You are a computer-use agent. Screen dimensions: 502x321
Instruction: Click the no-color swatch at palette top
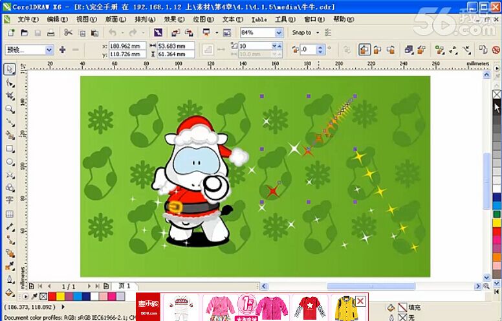(497, 94)
